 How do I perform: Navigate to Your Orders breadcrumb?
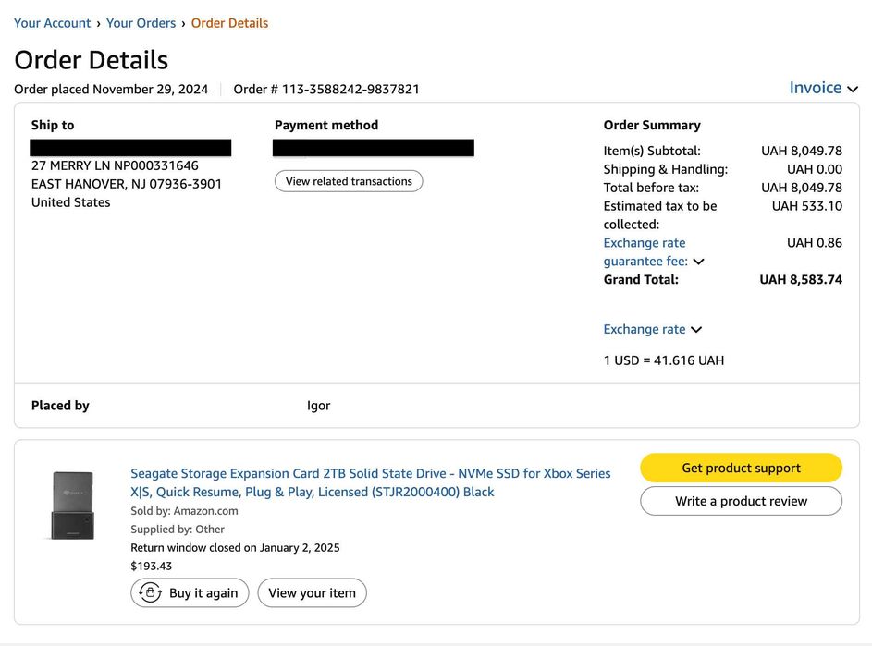pyautogui.click(x=141, y=23)
